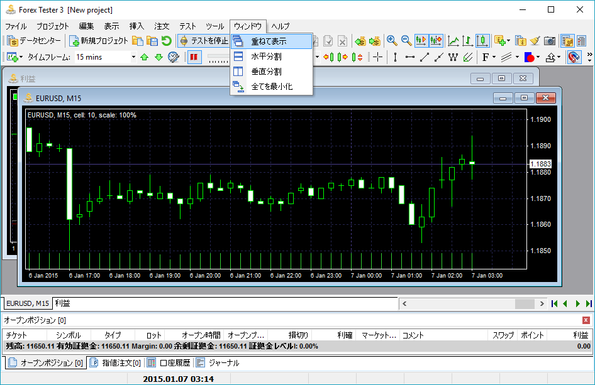The width and height of the screenshot is (595, 385).
Task: Select 水平分割 from the window menu
Action: click(266, 57)
